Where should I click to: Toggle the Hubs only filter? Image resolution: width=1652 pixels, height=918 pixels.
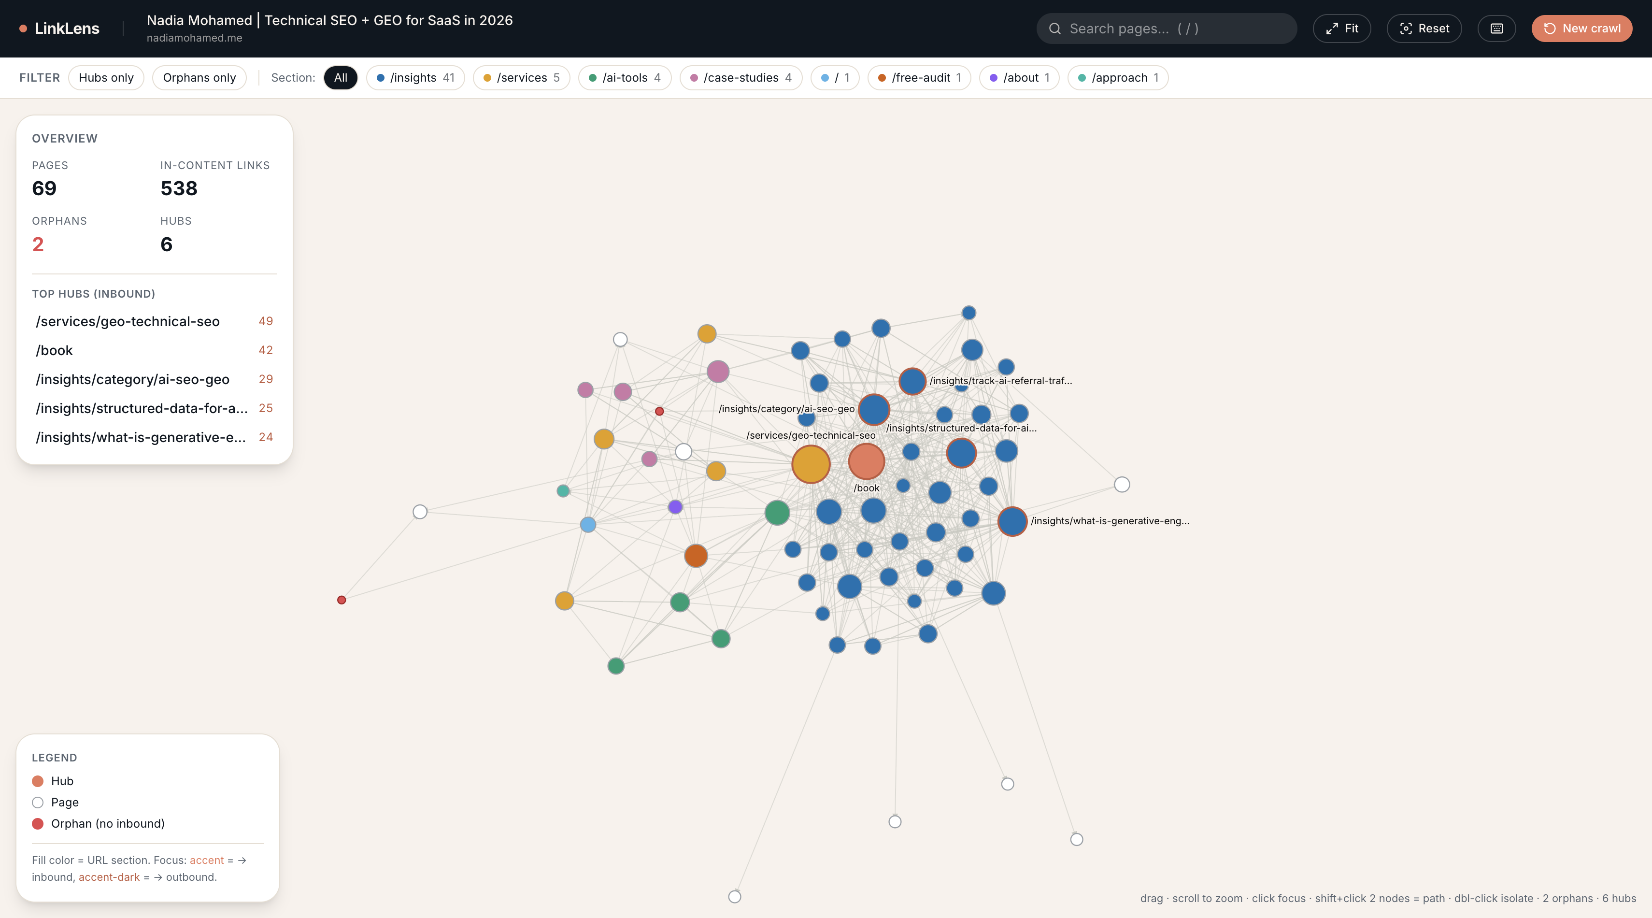[x=106, y=78]
